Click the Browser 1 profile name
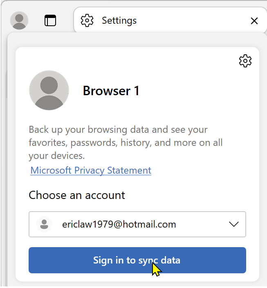The height and width of the screenshot is (288, 267). pyautogui.click(x=111, y=91)
